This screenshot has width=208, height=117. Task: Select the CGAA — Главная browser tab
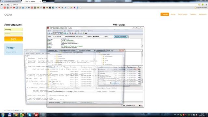coord(32,1)
